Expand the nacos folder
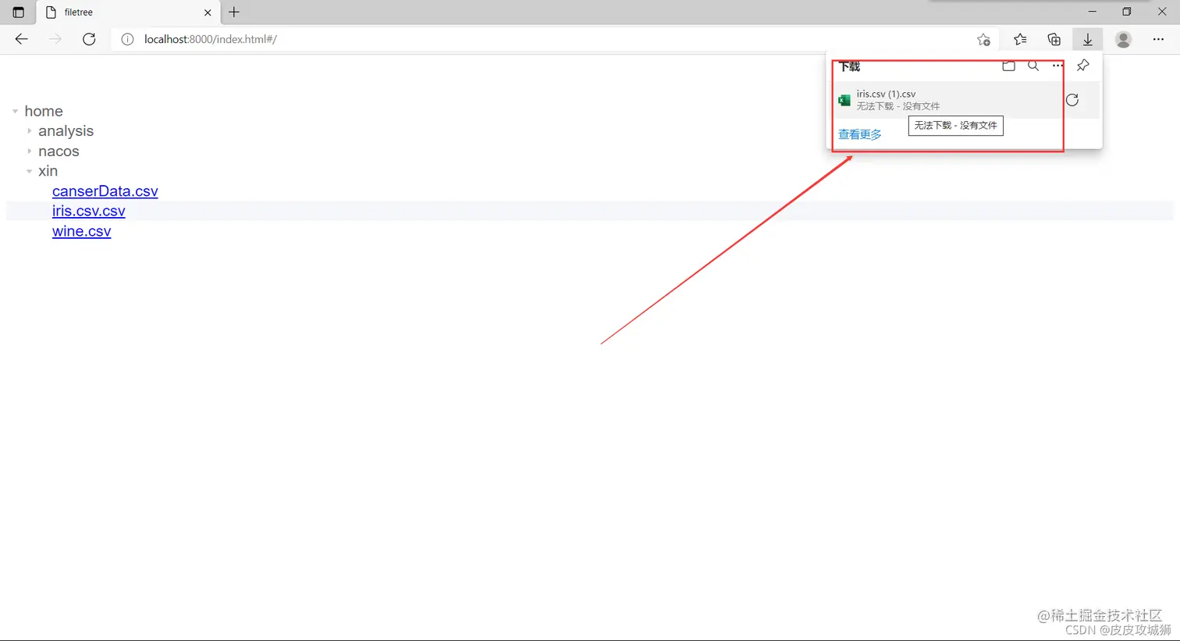This screenshot has height=641, width=1180. 29,151
